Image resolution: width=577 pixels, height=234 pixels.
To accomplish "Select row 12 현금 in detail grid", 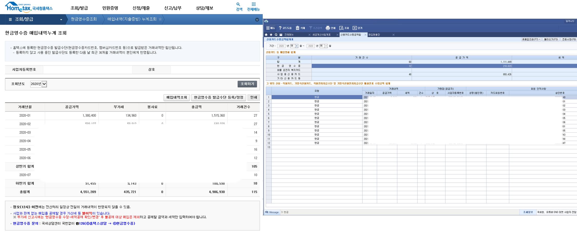I will pos(317,143).
